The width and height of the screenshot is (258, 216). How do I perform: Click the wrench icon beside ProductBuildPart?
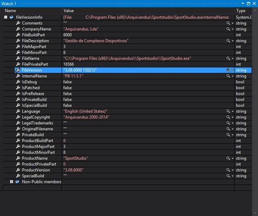[x=18, y=141]
